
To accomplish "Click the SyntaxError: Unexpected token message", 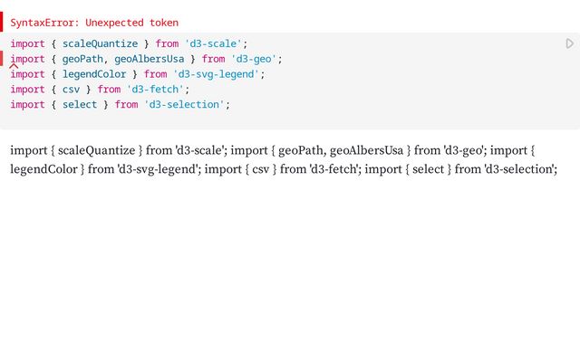I will 94,23.
